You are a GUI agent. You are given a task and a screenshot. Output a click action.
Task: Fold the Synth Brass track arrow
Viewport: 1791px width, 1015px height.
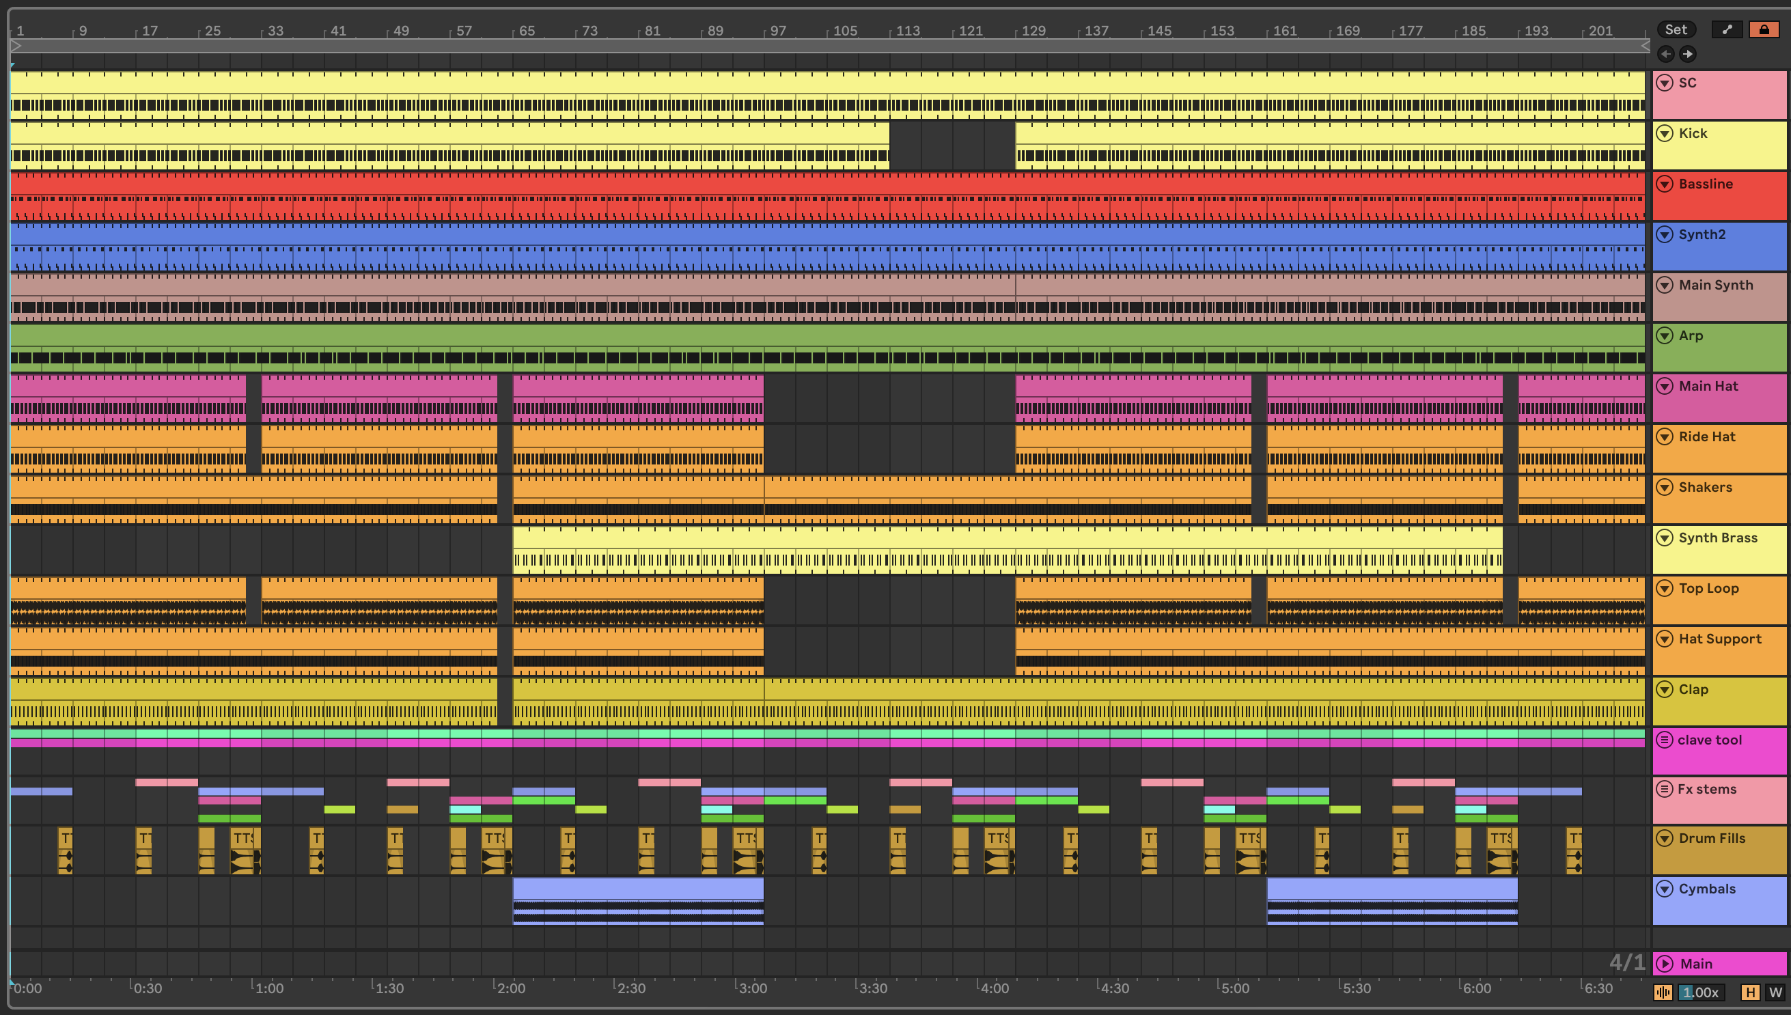1664,538
